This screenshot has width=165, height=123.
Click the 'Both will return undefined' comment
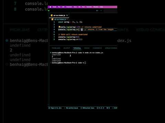[73, 35]
